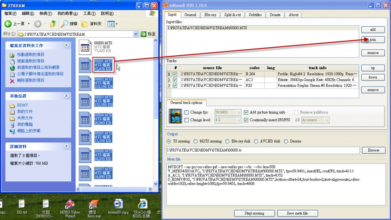Open the Explorer address bar dropdown

(x=135, y=34)
